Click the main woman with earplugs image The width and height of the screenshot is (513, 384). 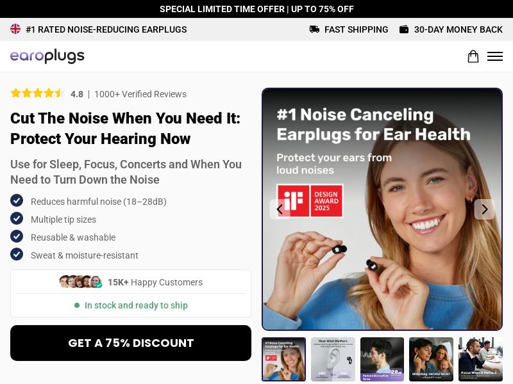[x=382, y=209]
